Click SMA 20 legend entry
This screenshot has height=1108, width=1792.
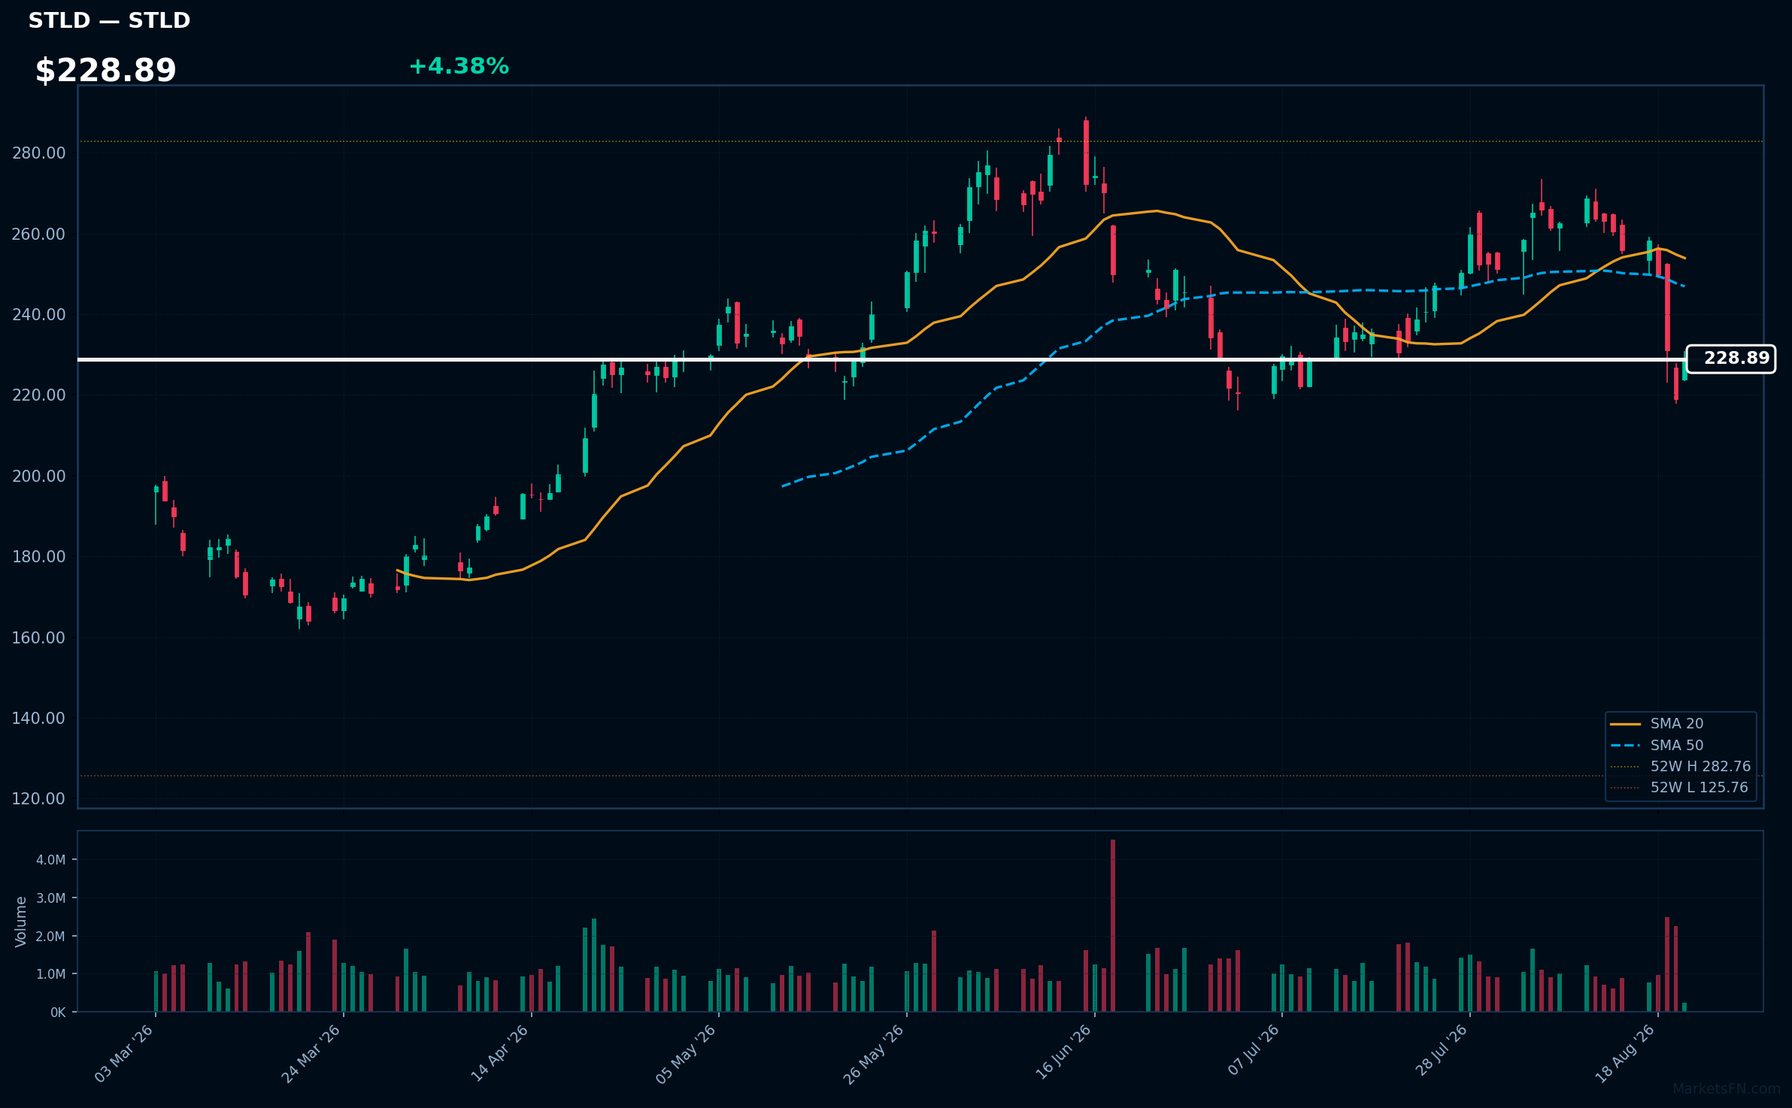pyautogui.click(x=1676, y=723)
